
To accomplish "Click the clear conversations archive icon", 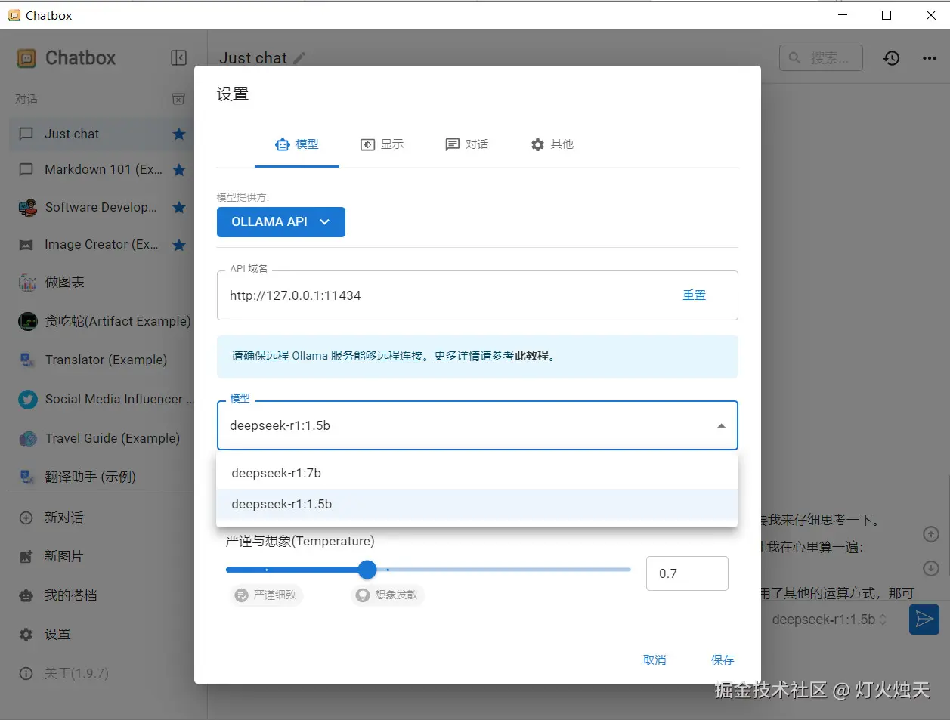I will point(178,99).
